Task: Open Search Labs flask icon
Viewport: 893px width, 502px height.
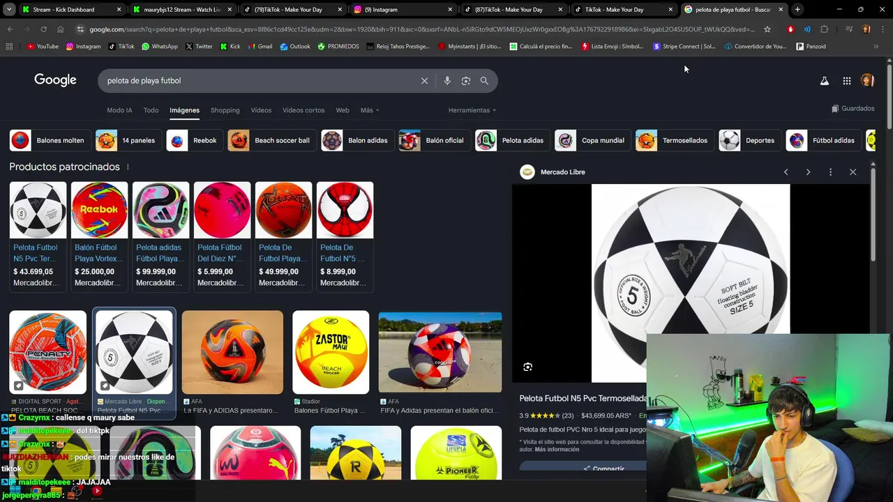Action: 825,81
